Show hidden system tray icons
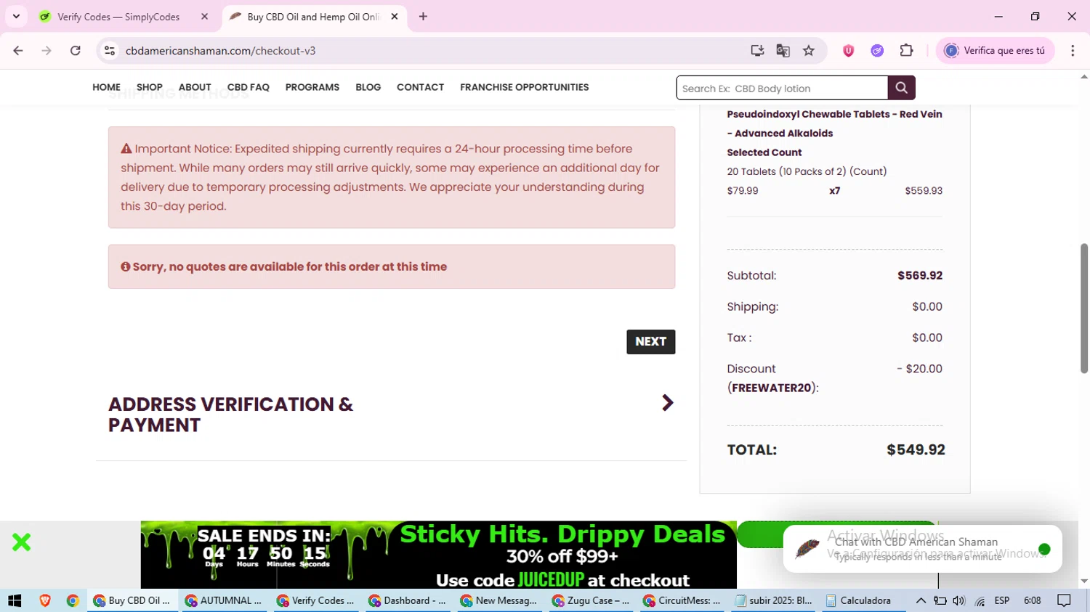 [921, 600]
